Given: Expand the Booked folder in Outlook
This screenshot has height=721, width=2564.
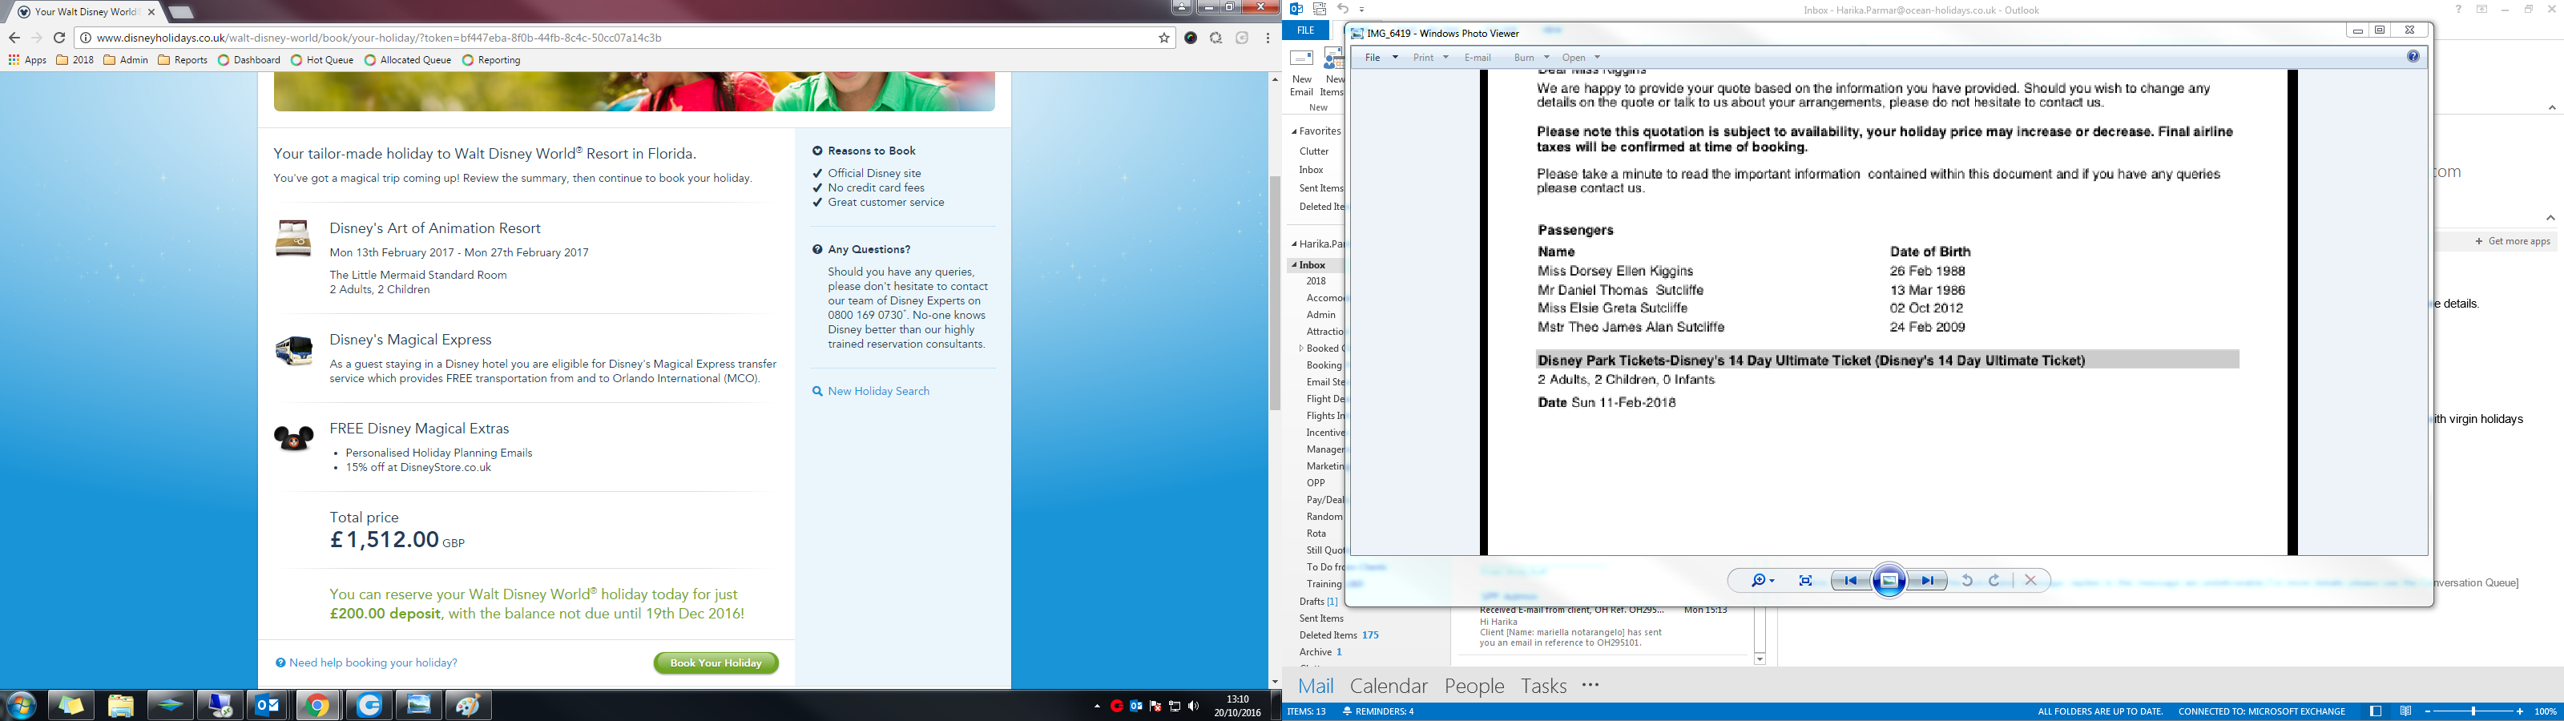Looking at the screenshot, I should click(x=1301, y=348).
